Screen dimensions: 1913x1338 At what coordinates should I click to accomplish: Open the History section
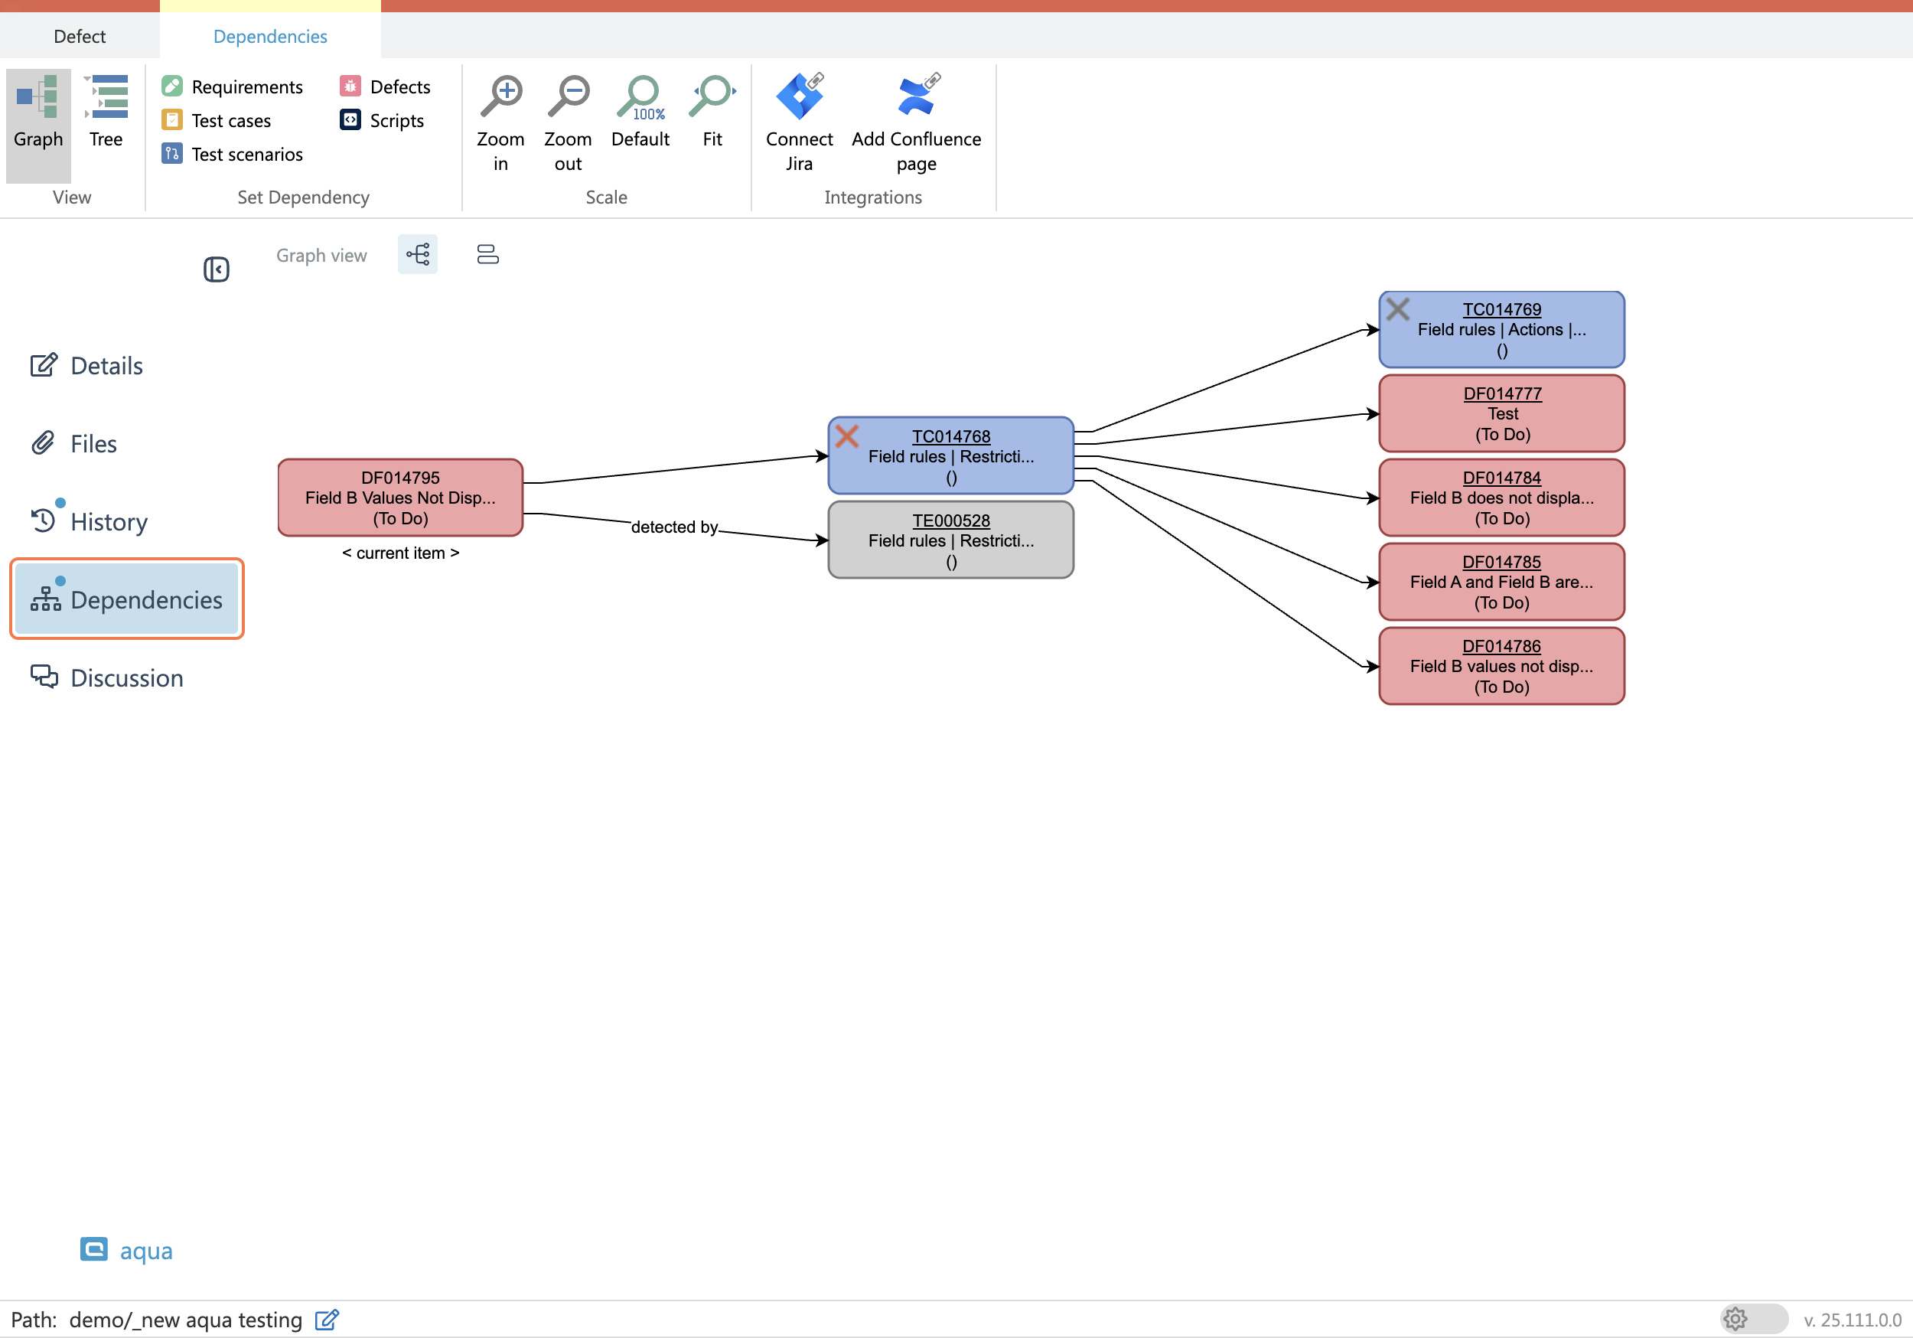109,522
